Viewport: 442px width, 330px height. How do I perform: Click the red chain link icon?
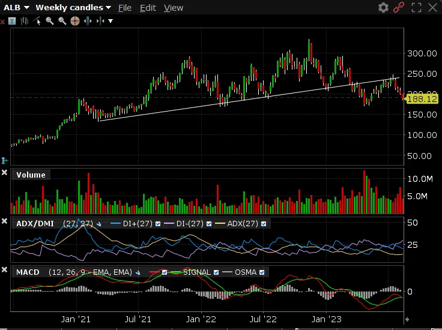[x=399, y=8]
